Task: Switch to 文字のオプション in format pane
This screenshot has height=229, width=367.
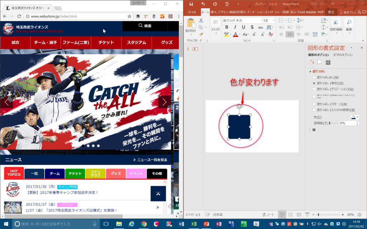Action: point(343,55)
